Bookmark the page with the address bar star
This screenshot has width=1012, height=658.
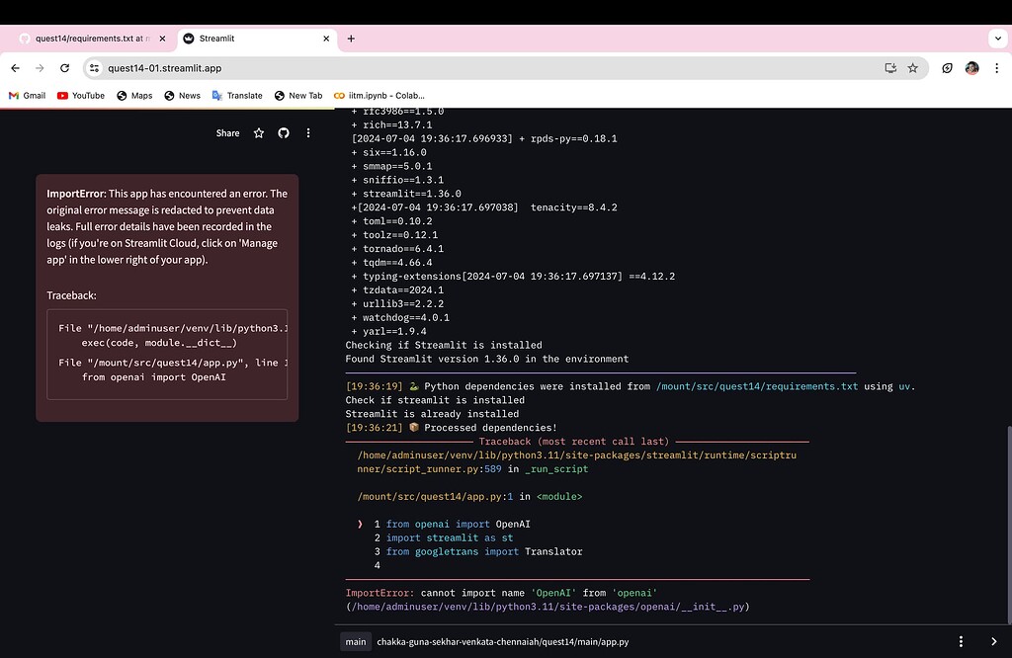click(x=911, y=68)
